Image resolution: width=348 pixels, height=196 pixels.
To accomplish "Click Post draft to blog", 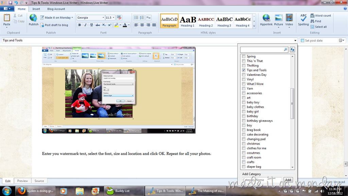I will 54,25.
